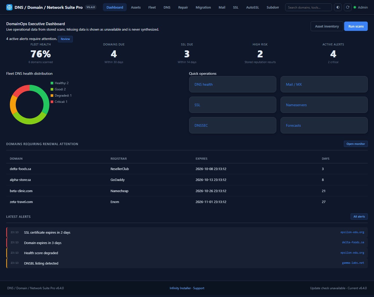Click the red Critical legend swatch

pos(52,102)
